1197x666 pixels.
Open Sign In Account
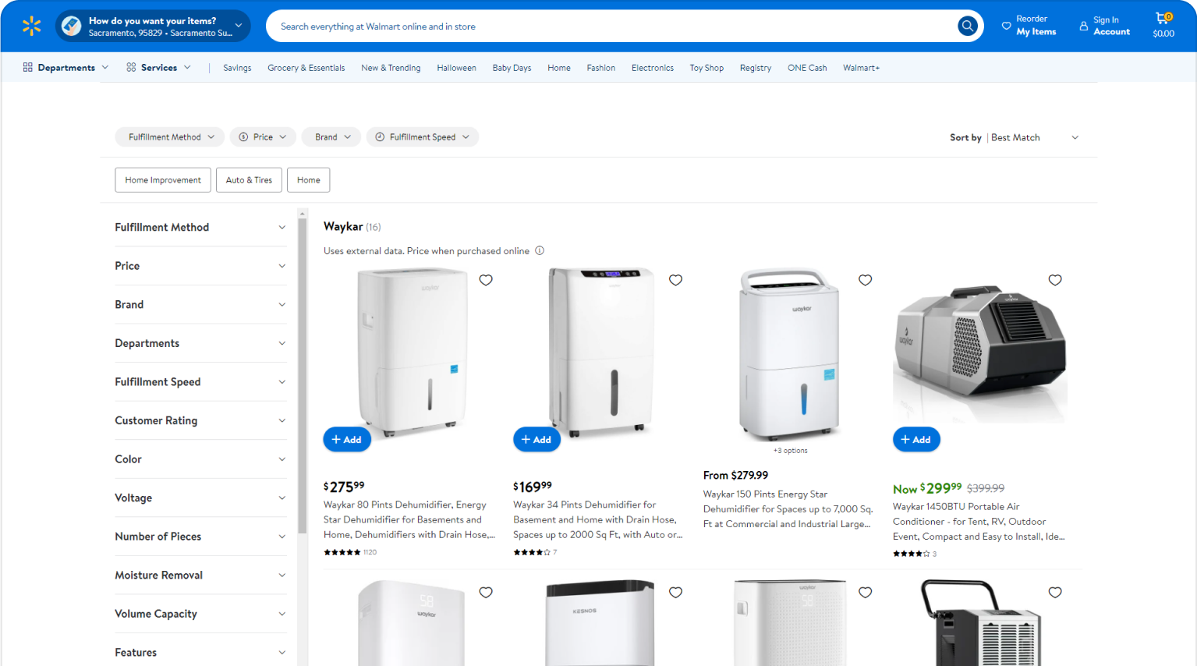[x=1105, y=26]
